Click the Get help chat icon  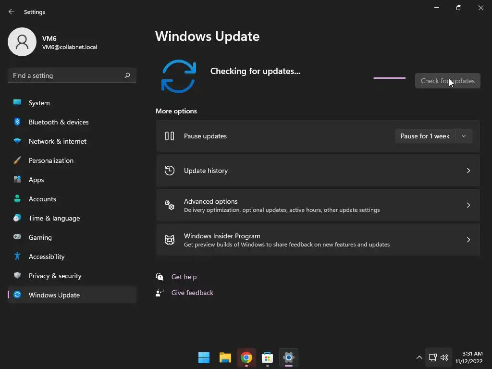(x=160, y=276)
